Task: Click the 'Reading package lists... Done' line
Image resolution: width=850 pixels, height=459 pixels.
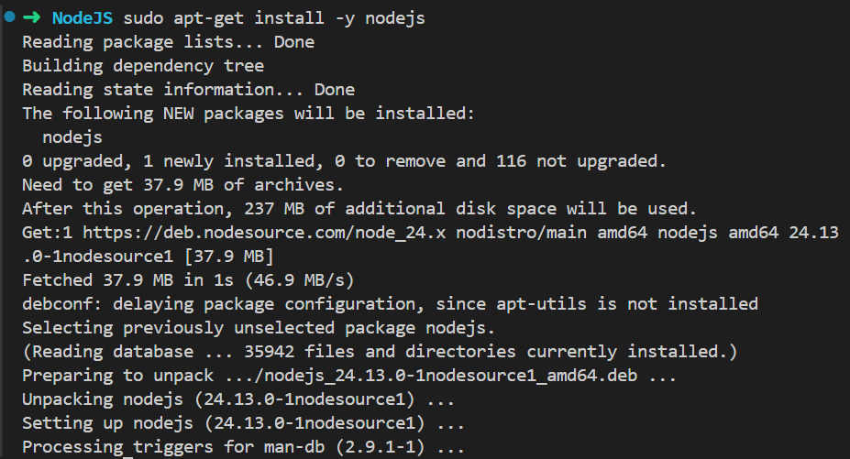Action: tap(168, 42)
